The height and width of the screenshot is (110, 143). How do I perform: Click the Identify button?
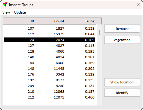(x=122, y=93)
